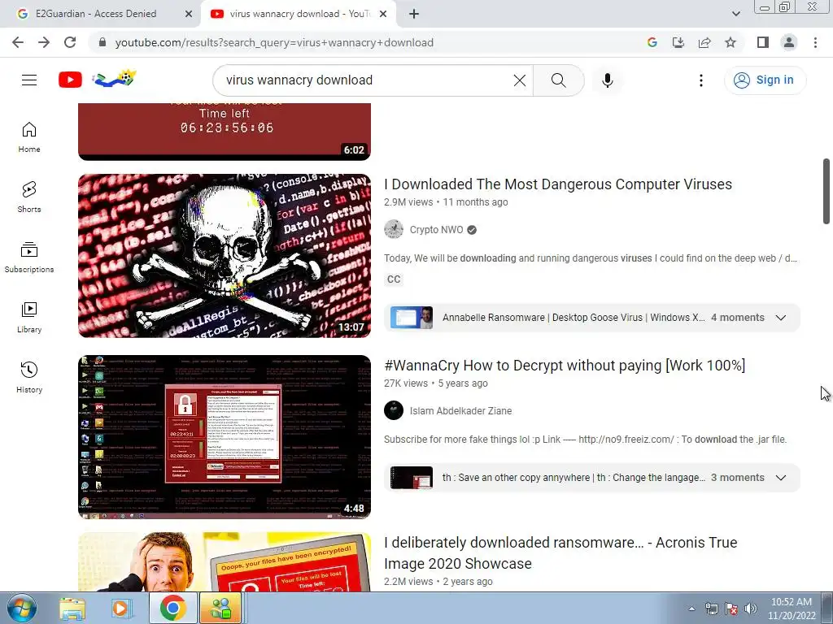Viewport: 833px width, 624px height.
Task: Open Library in sidebar
Action: pyautogui.click(x=29, y=318)
